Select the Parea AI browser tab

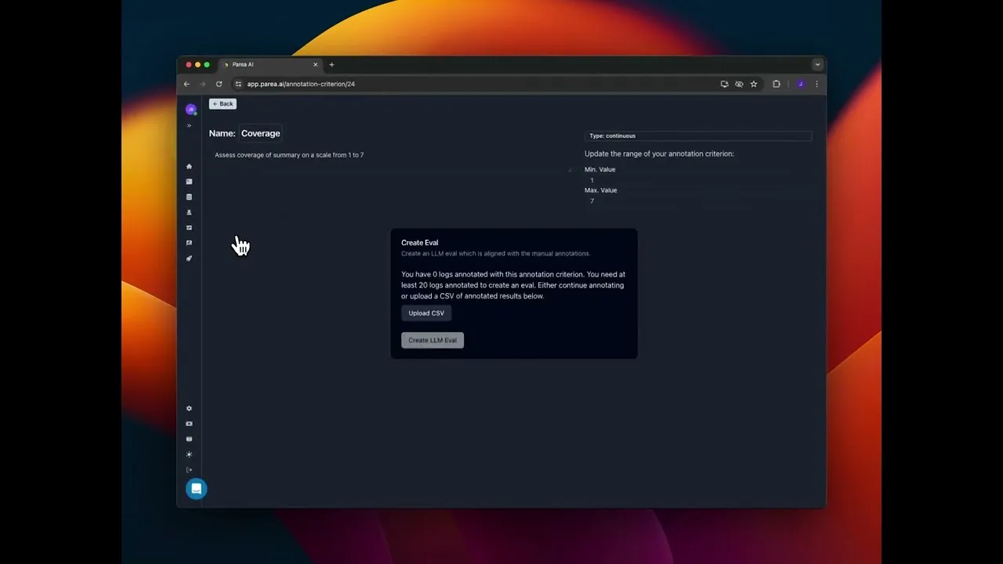(270, 64)
